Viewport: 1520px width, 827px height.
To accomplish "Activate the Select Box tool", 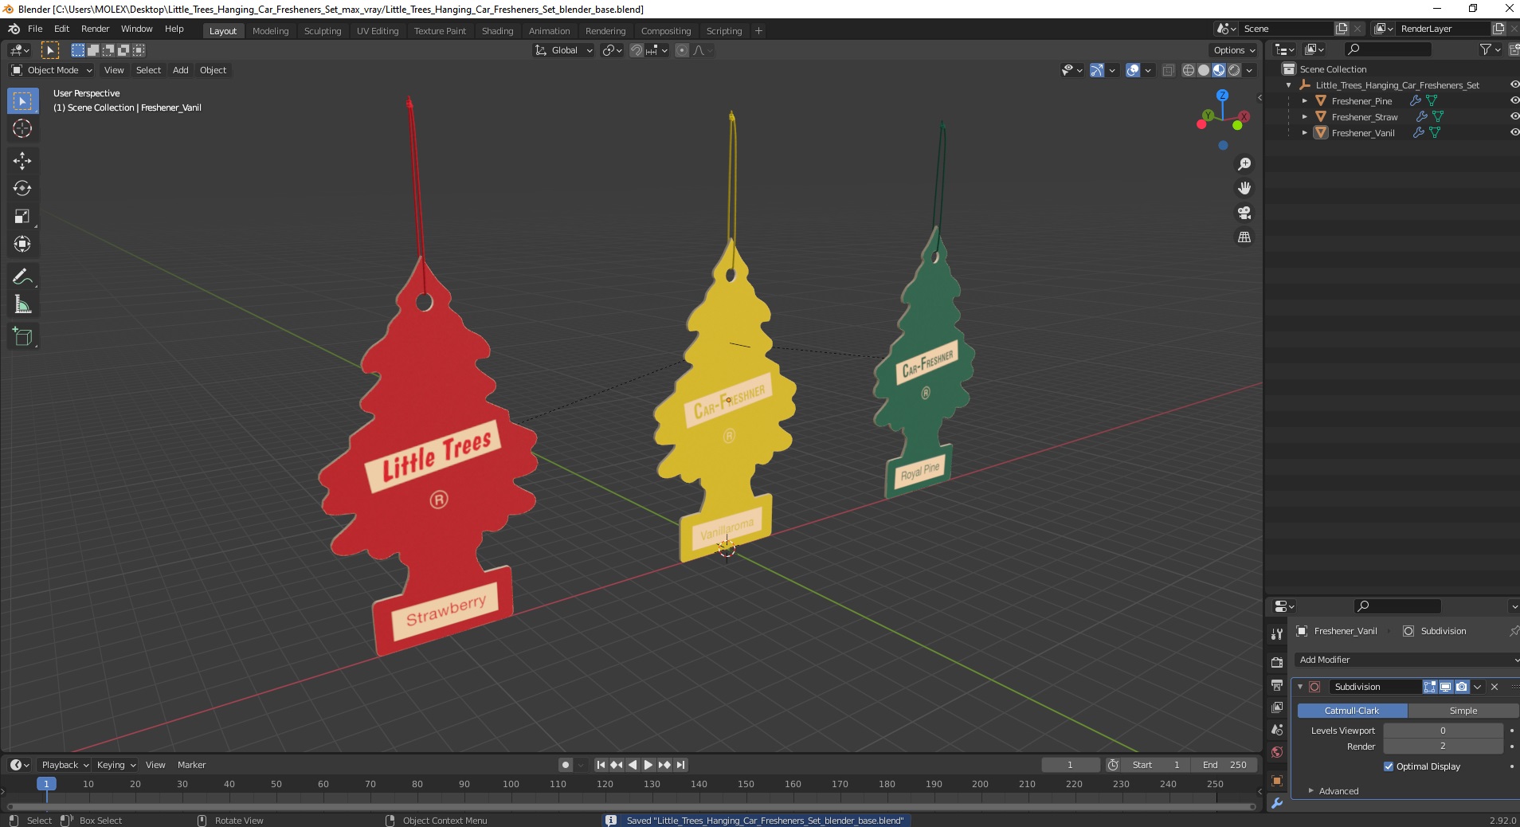I will tap(22, 101).
